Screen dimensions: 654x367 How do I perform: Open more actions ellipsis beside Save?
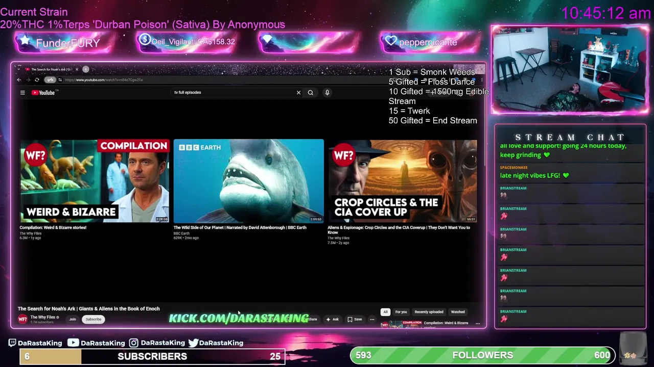pos(372,320)
